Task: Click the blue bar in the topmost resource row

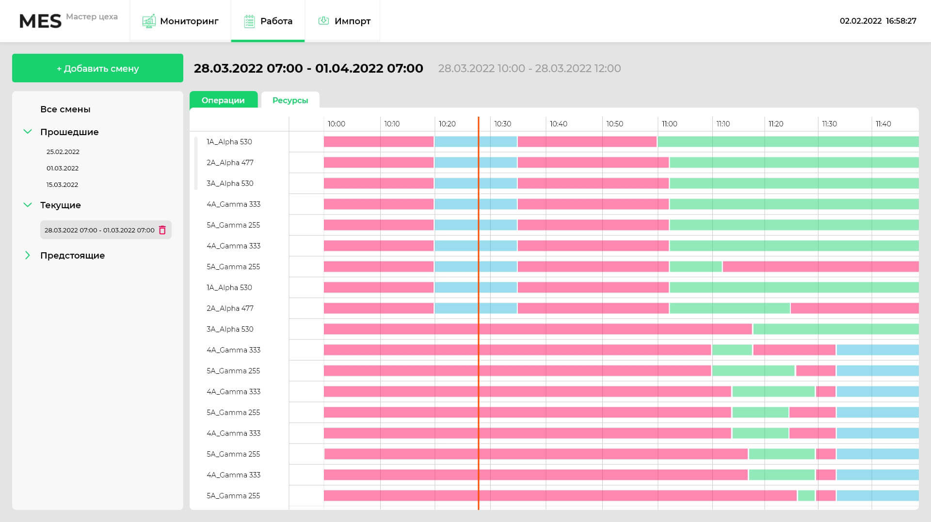Action: pyautogui.click(x=476, y=142)
